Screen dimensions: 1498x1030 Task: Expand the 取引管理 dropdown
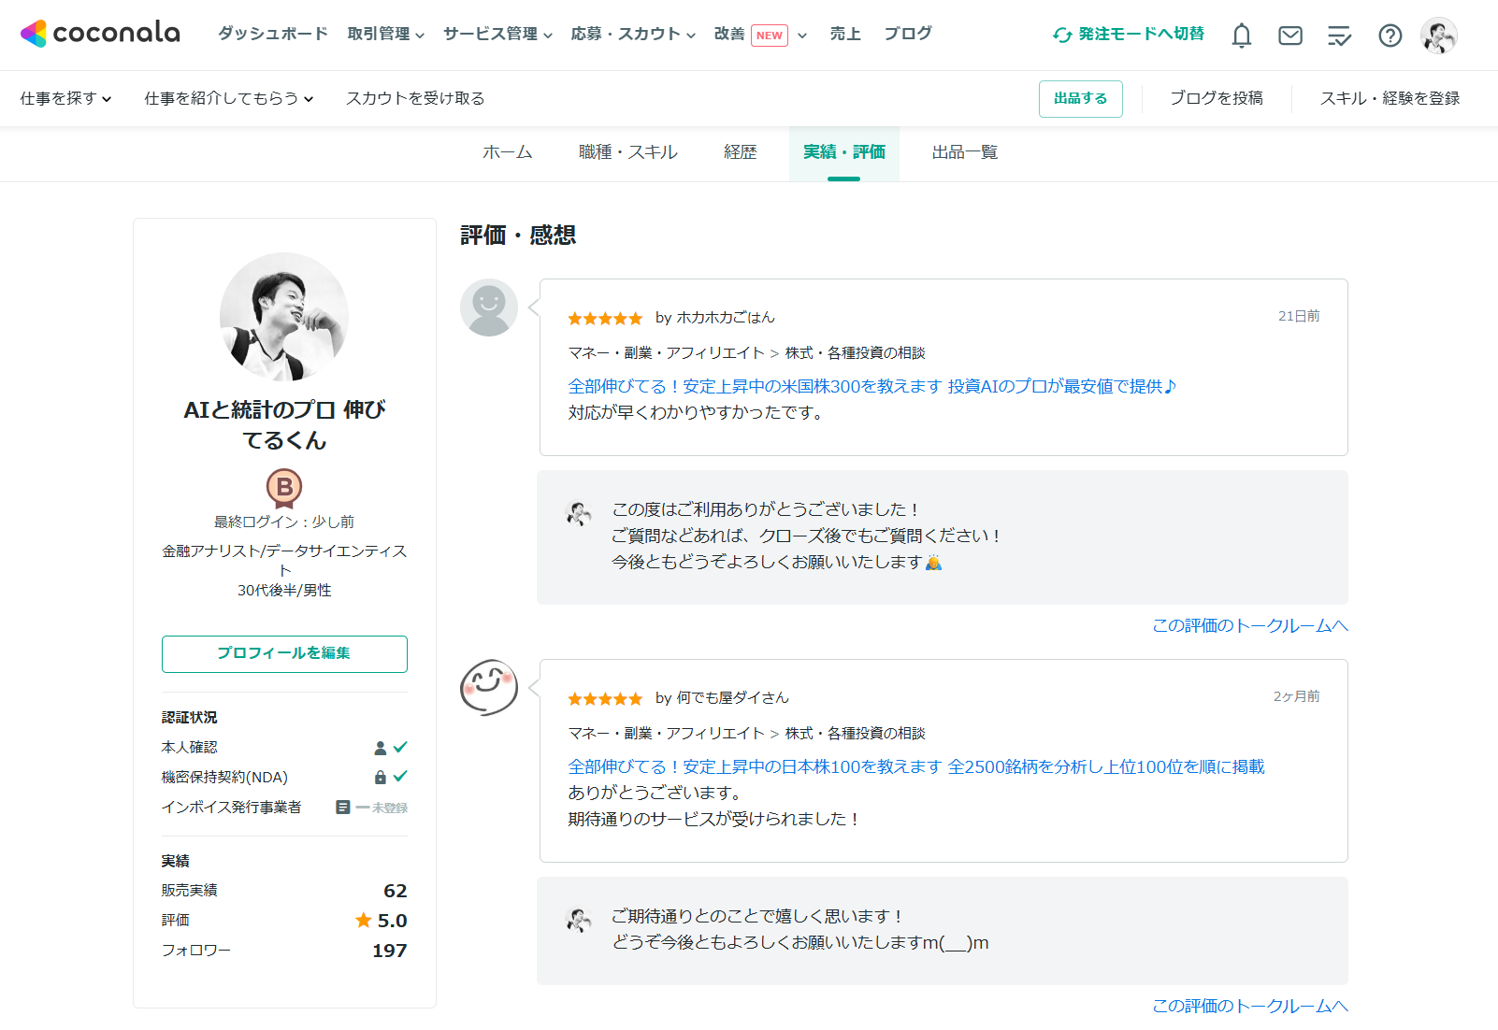click(385, 34)
